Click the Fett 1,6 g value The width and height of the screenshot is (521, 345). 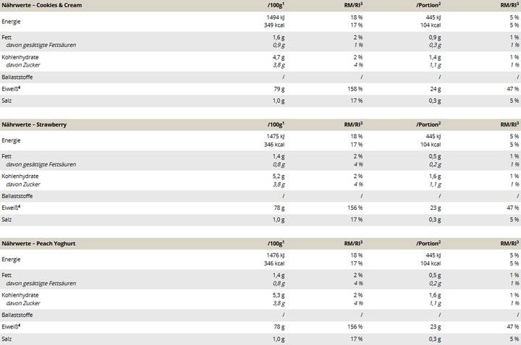pyautogui.click(x=279, y=38)
